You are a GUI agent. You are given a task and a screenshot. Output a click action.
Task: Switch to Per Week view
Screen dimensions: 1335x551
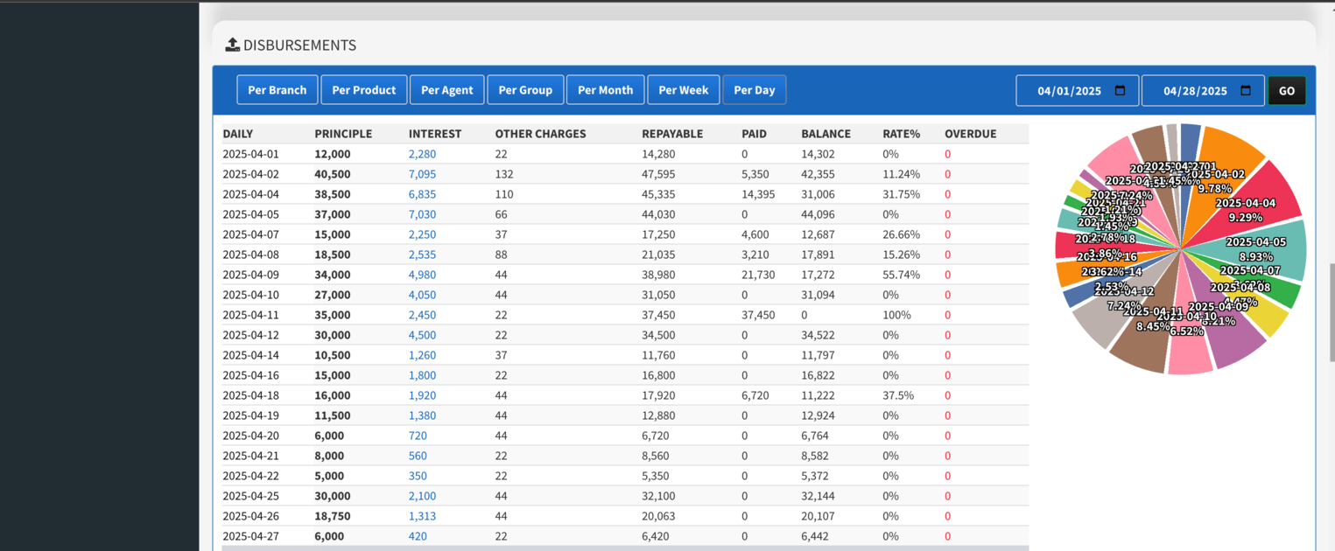684,90
